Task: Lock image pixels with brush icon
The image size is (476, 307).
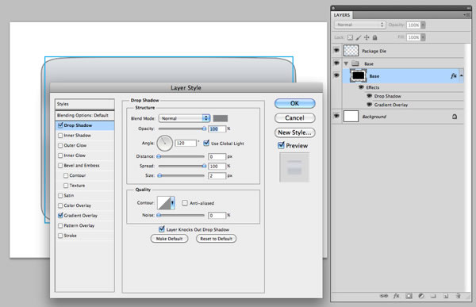Action: coord(359,37)
